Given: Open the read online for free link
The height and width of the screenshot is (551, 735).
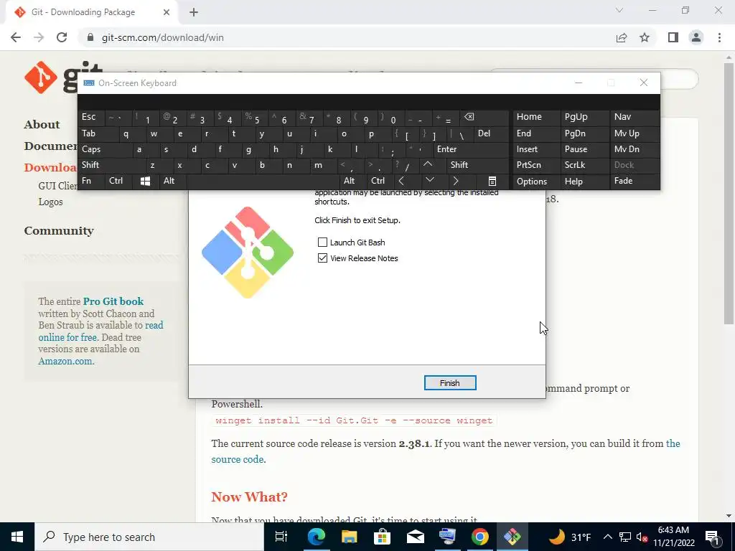Looking at the screenshot, I should pos(100,331).
